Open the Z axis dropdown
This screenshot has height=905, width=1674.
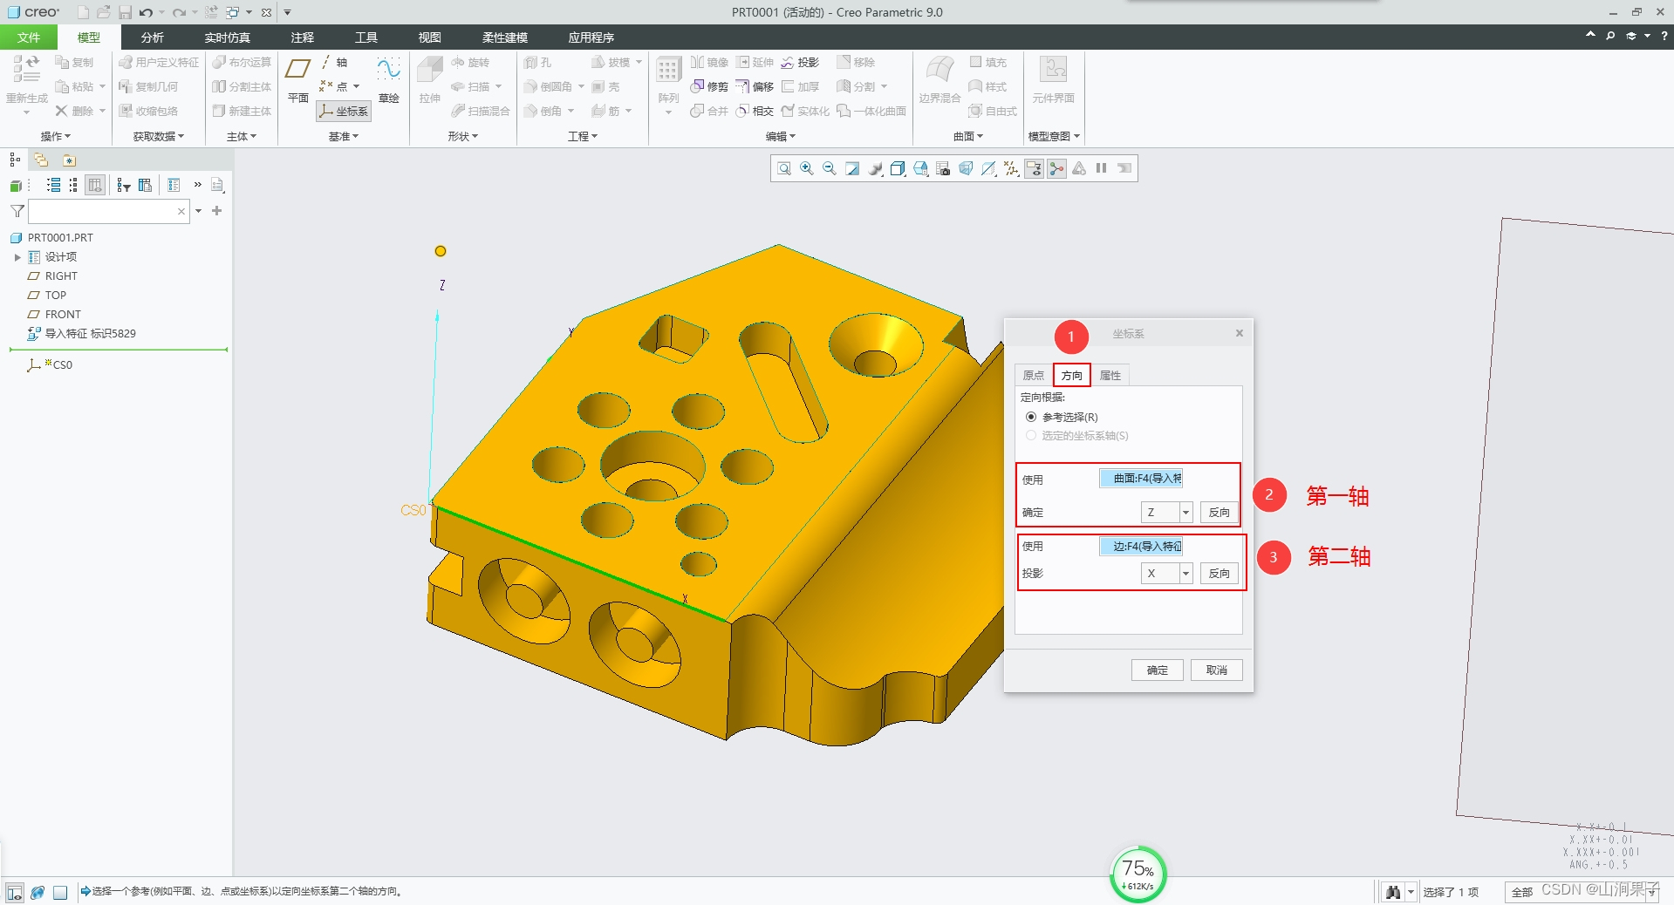pyautogui.click(x=1185, y=513)
